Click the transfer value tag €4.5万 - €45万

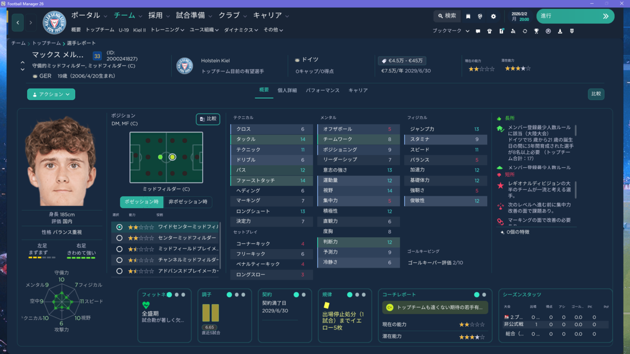point(403,60)
